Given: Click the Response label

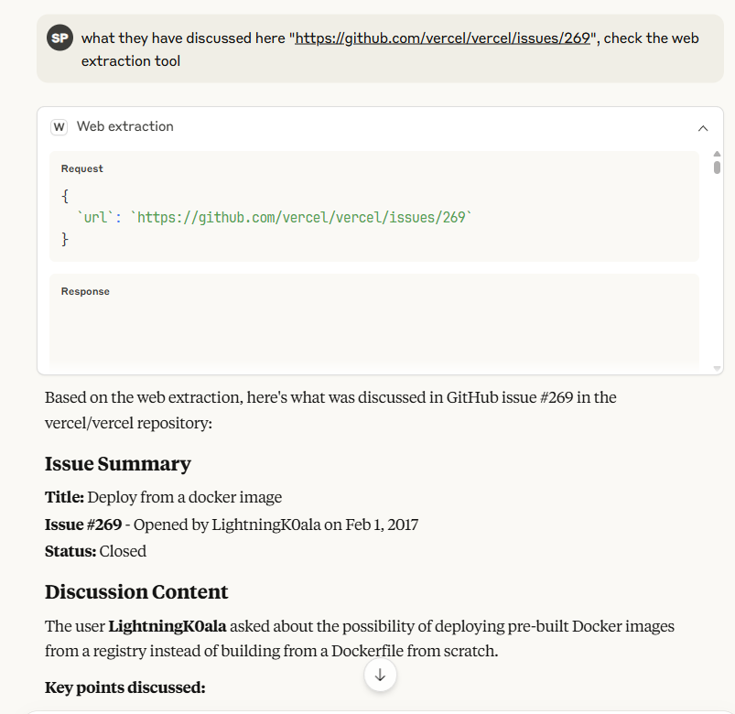Looking at the screenshot, I should (85, 292).
